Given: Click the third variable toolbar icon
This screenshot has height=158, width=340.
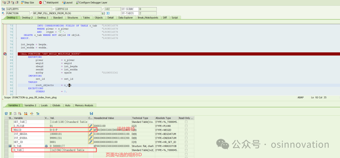Looking at the screenshot, I should pyautogui.click(x=15, y=113).
